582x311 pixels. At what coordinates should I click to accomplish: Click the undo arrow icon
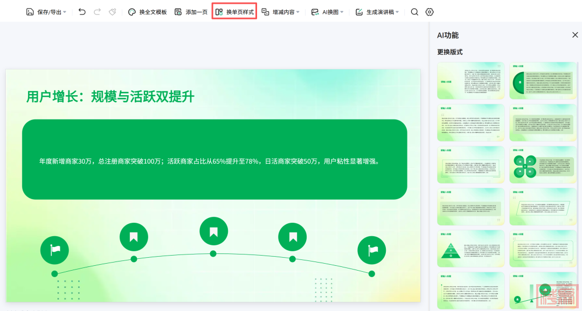(82, 12)
